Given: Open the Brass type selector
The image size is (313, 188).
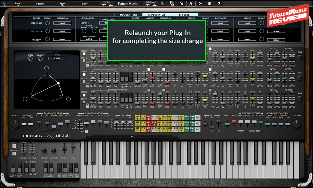Looking at the screenshot, I should click(85, 3).
